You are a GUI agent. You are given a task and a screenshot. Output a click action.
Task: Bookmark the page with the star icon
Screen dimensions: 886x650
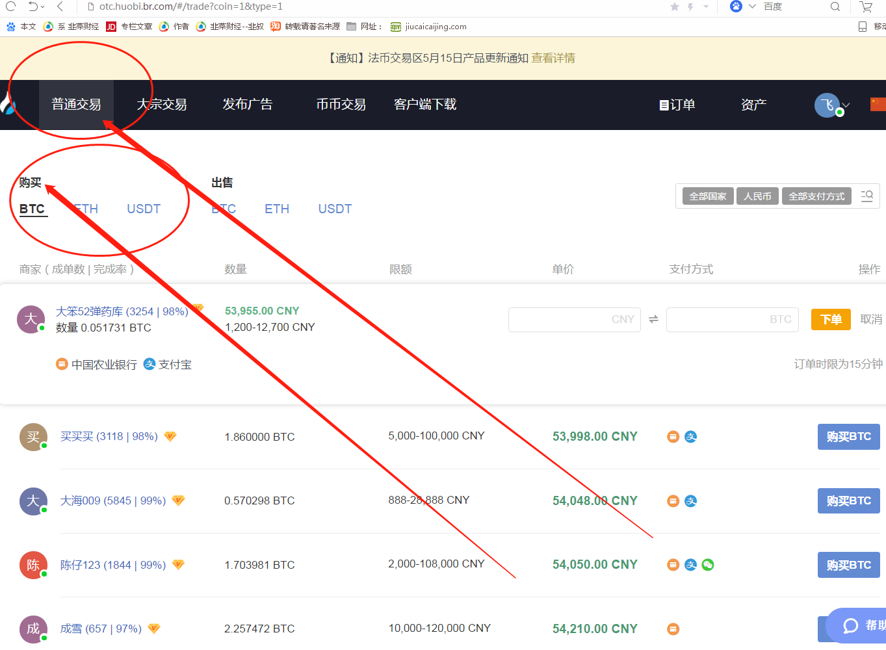point(675,6)
